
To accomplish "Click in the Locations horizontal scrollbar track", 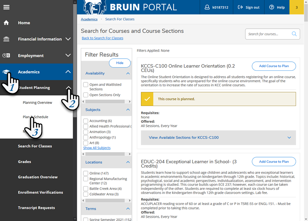I will (106, 201).
